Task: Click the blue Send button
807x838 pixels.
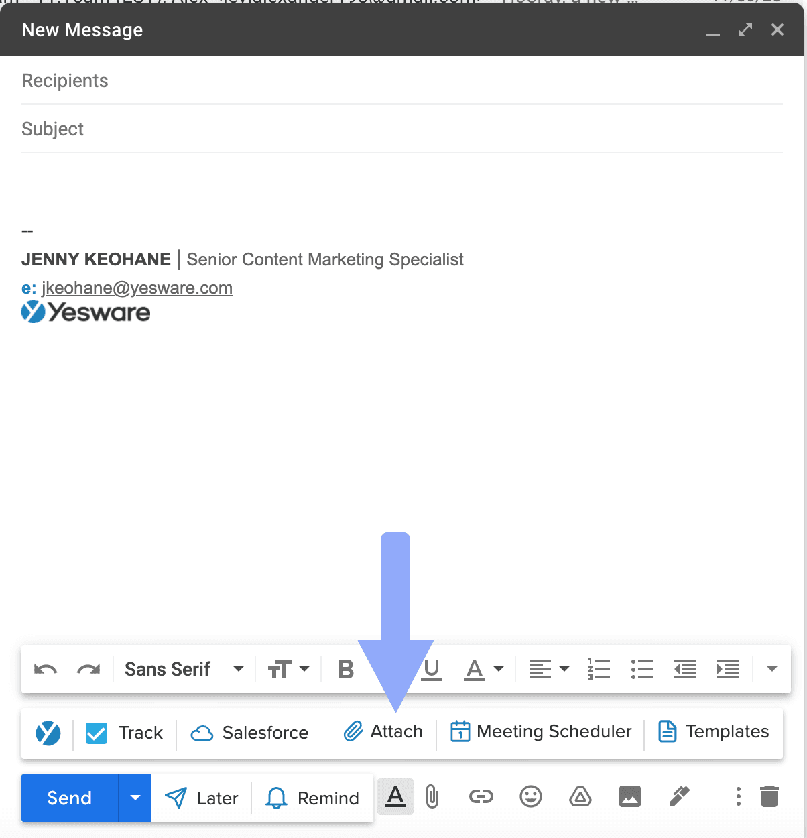Action: pyautogui.click(x=70, y=798)
